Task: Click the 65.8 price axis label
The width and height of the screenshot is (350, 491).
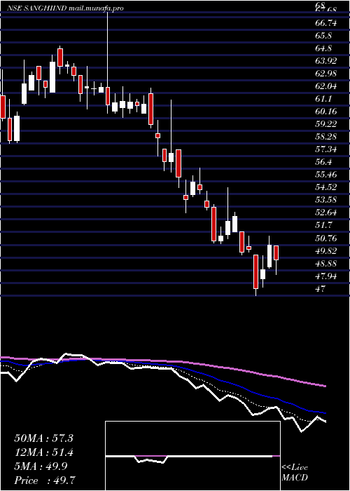Action: click(x=323, y=36)
